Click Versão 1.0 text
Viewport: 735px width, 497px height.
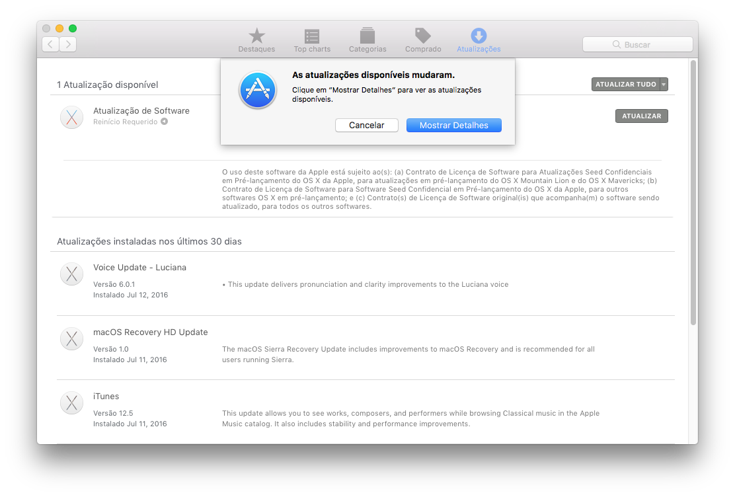pyautogui.click(x=110, y=349)
